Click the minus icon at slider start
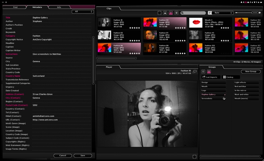This screenshot has width=264, height=161. point(236,13)
